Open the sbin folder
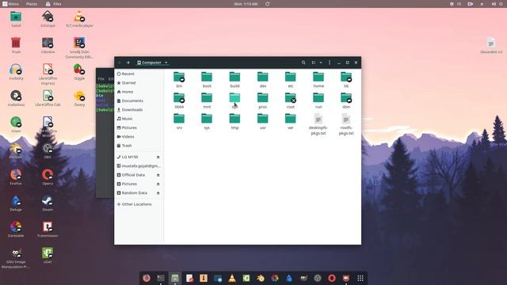Screen dimensions: 507x285 346,101
